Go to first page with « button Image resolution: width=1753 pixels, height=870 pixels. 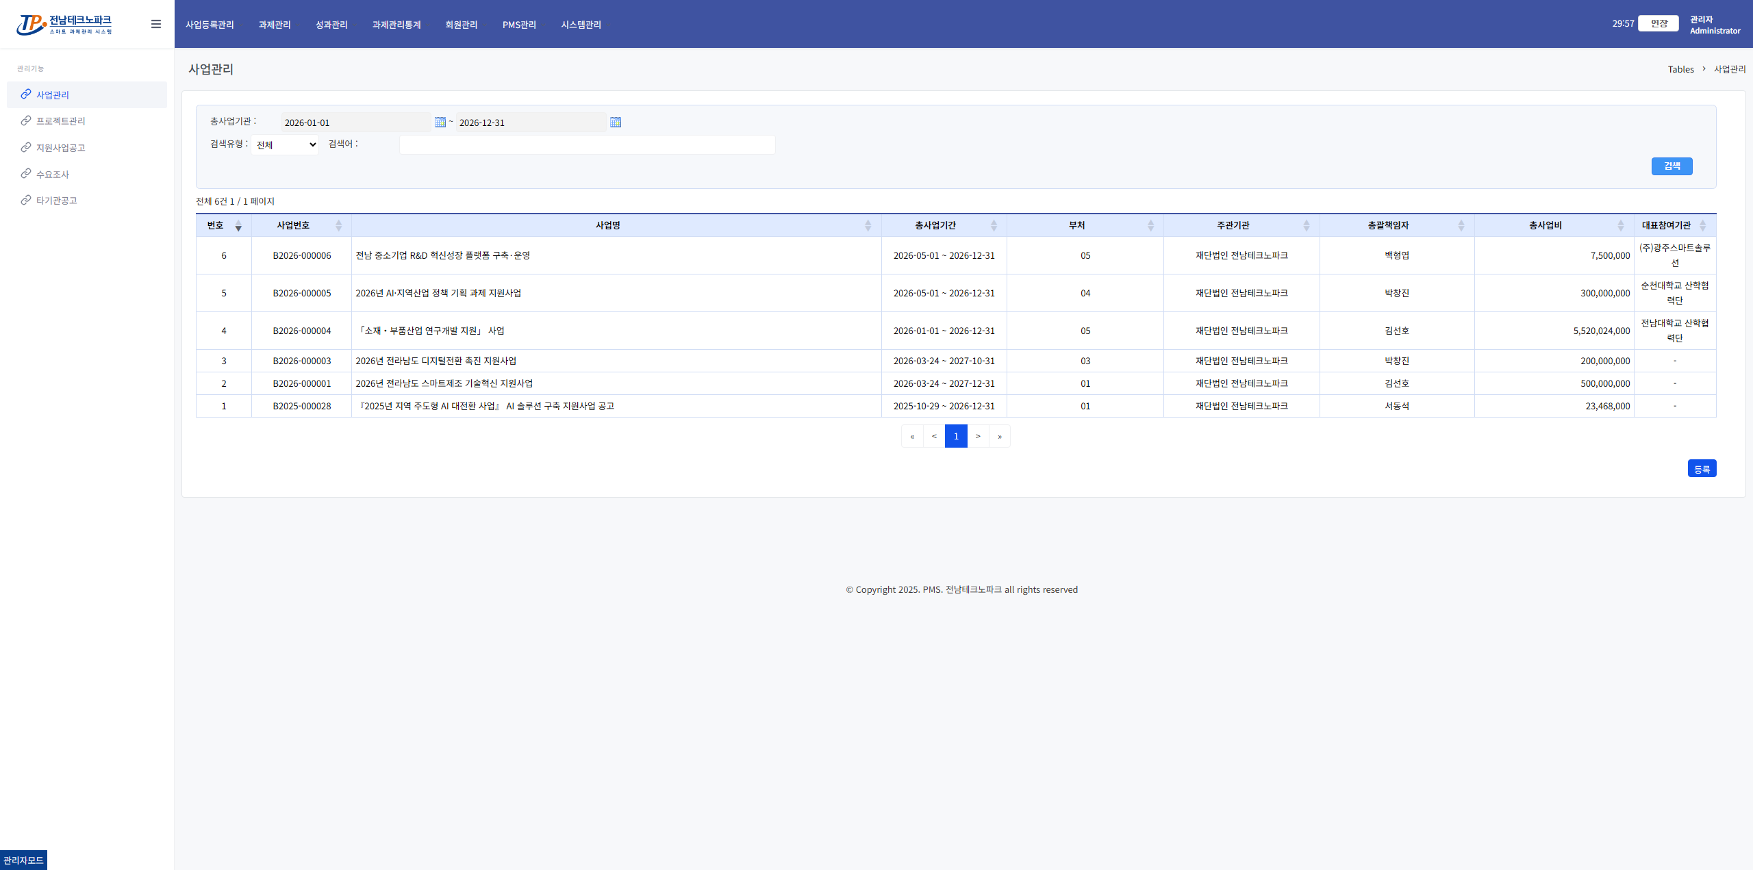[912, 436]
